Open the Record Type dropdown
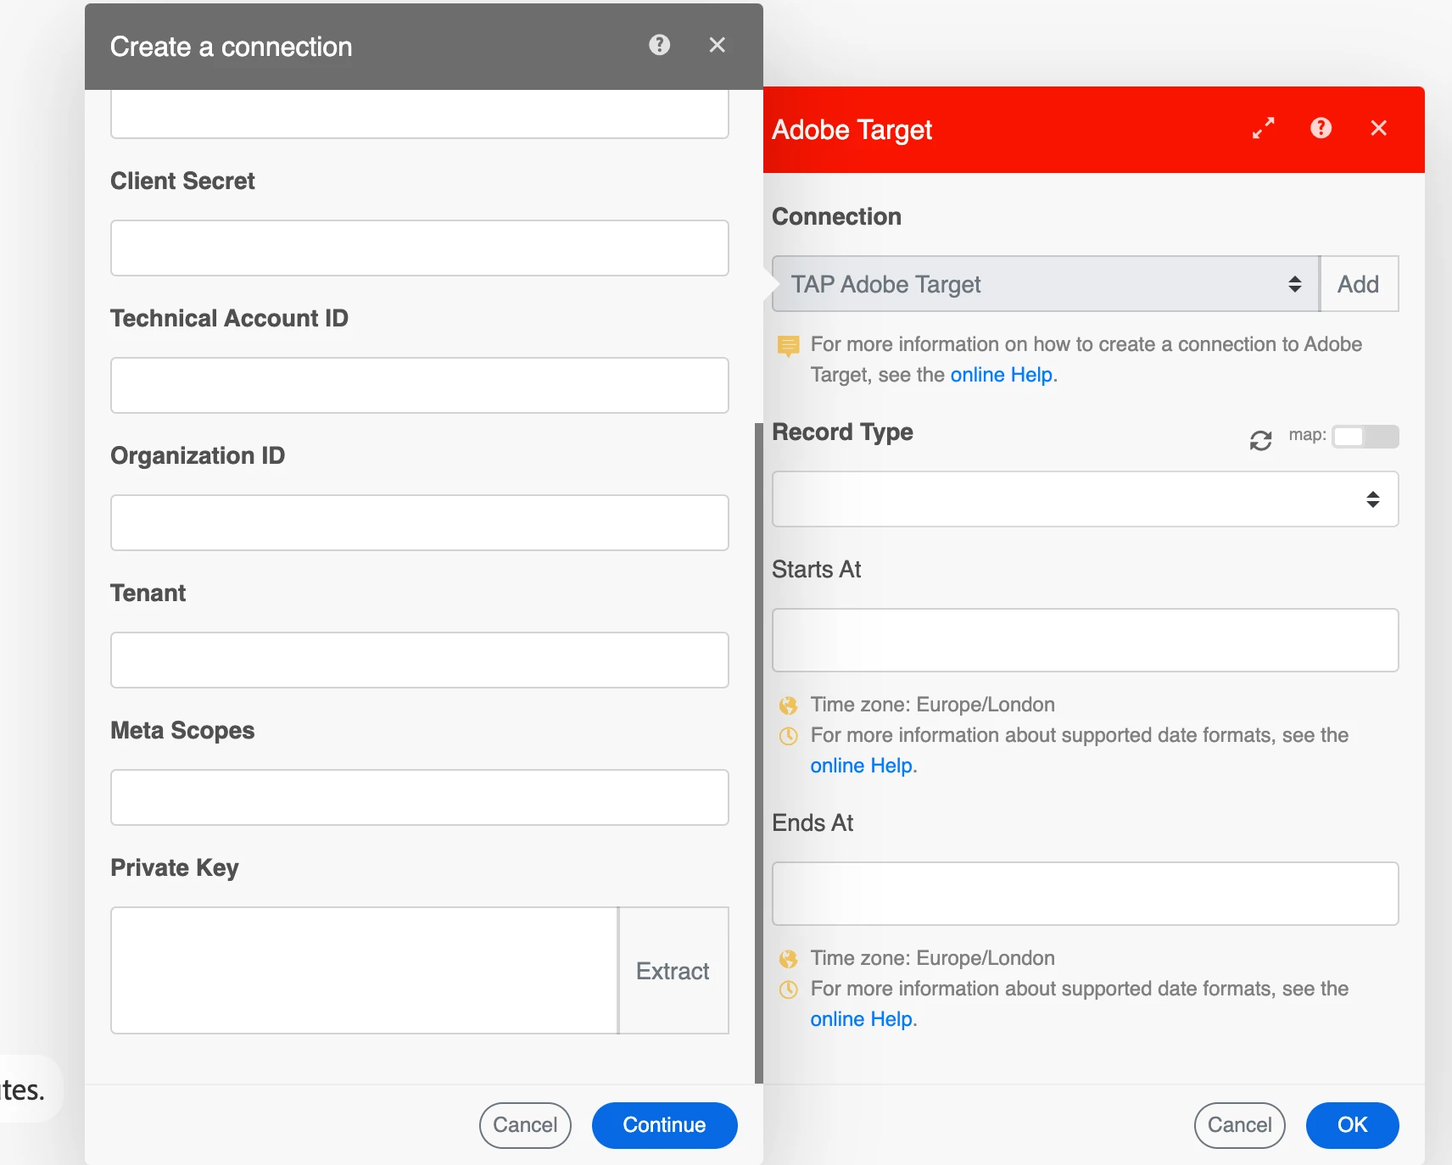 [1085, 499]
